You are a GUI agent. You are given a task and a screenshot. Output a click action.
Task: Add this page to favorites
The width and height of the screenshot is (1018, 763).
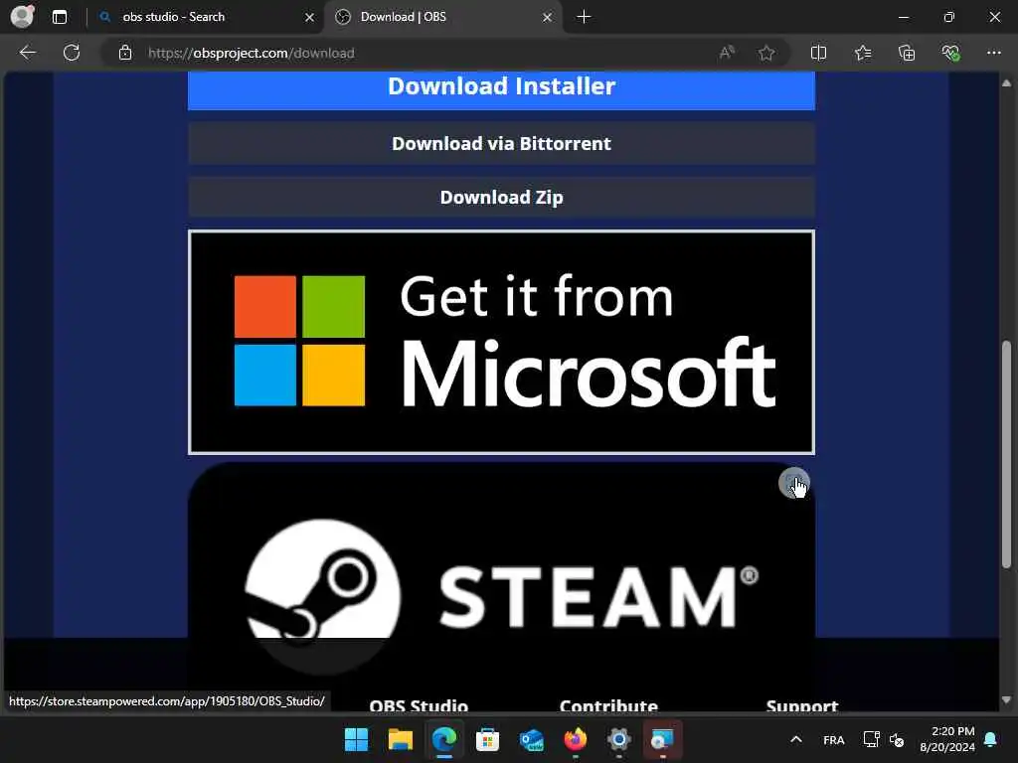coord(766,53)
